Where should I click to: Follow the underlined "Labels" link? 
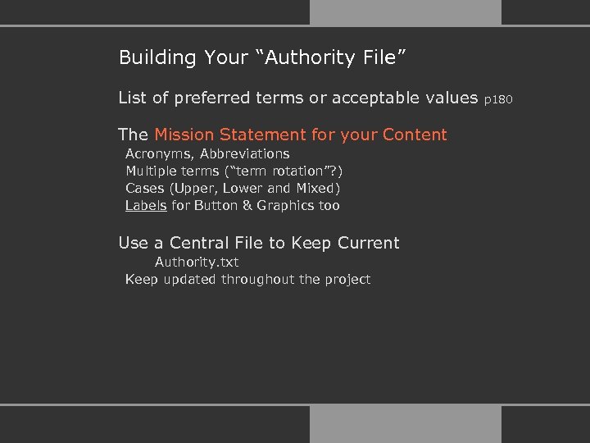146,205
